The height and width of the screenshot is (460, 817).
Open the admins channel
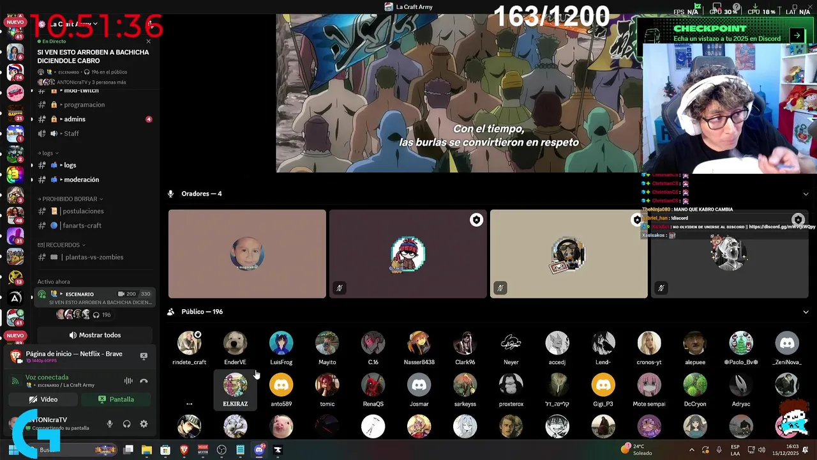tap(94, 119)
